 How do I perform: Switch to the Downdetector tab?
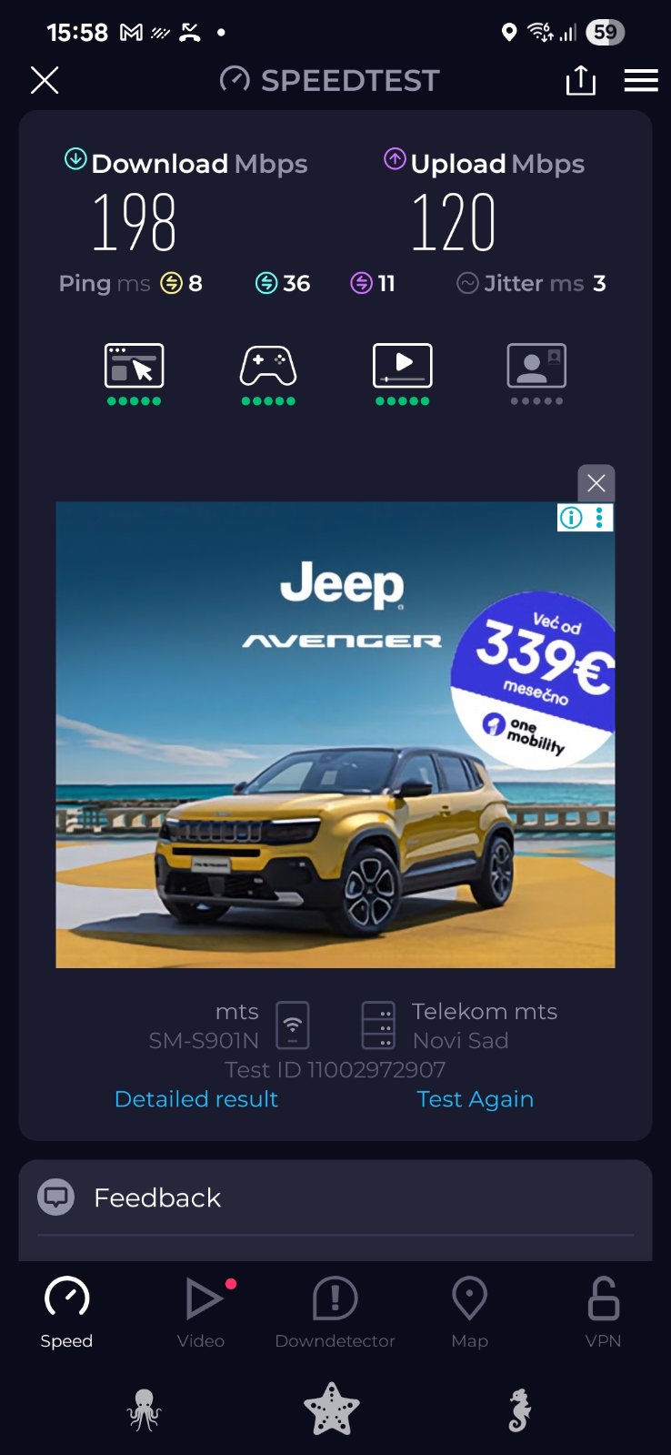(x=335, y=1312)
